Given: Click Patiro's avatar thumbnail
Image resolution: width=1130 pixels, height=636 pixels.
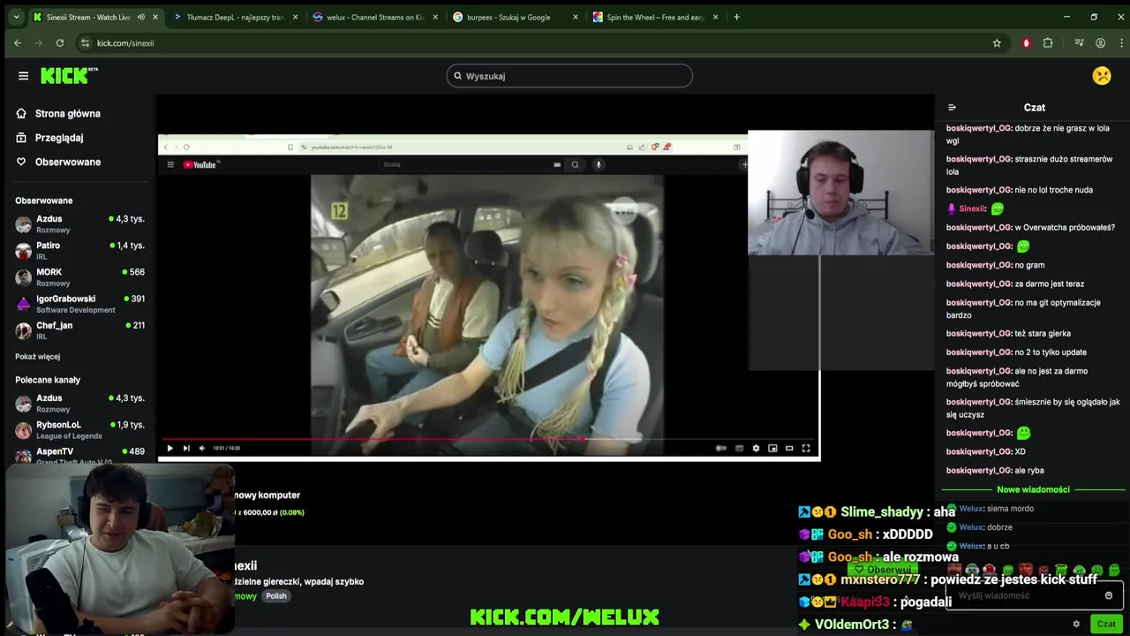Looking at the screenshot, I should click(23, 251).
